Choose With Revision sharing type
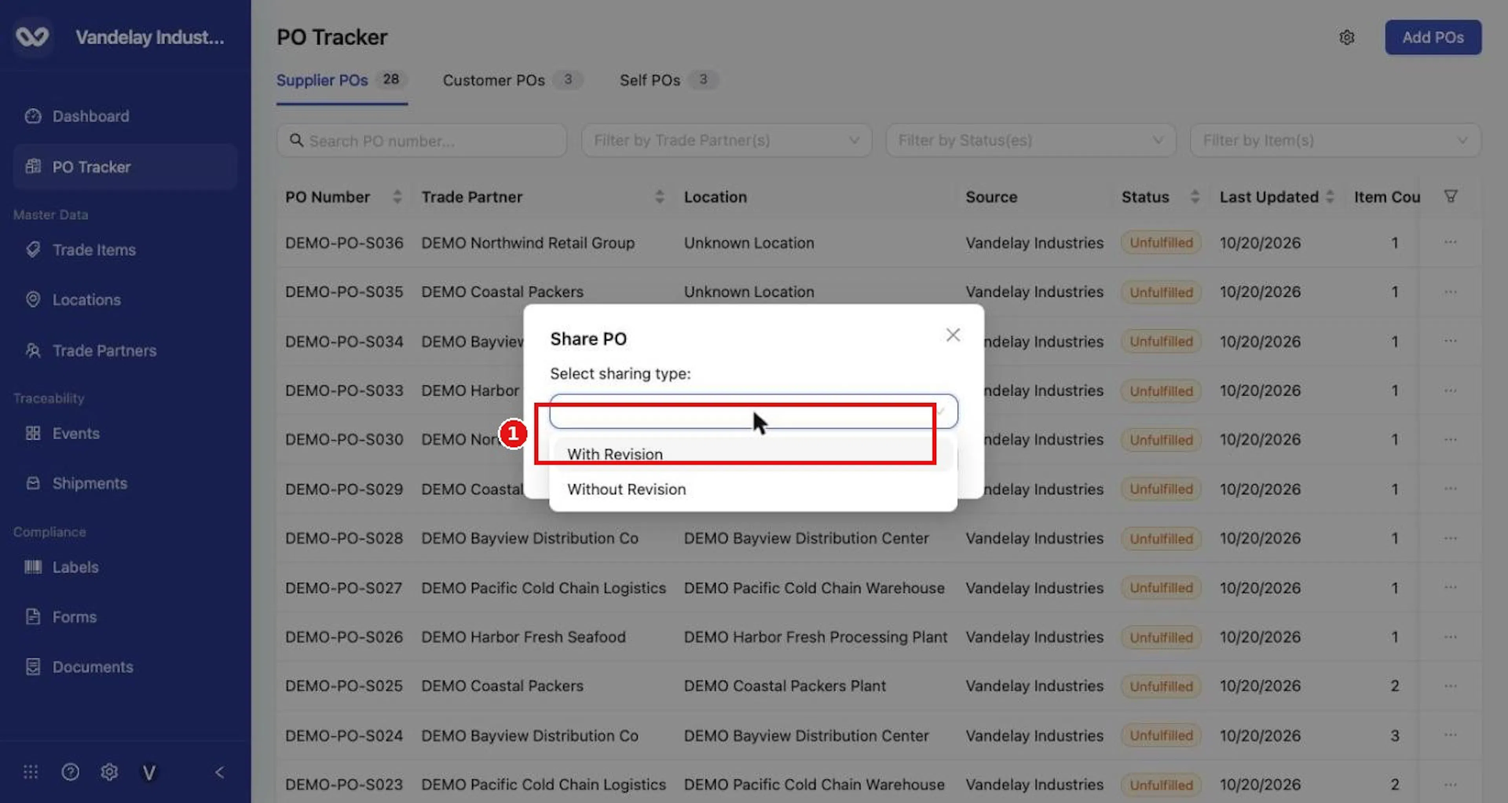The width and height of the screenshot is (1508, 803). click(x=753, y=454)
